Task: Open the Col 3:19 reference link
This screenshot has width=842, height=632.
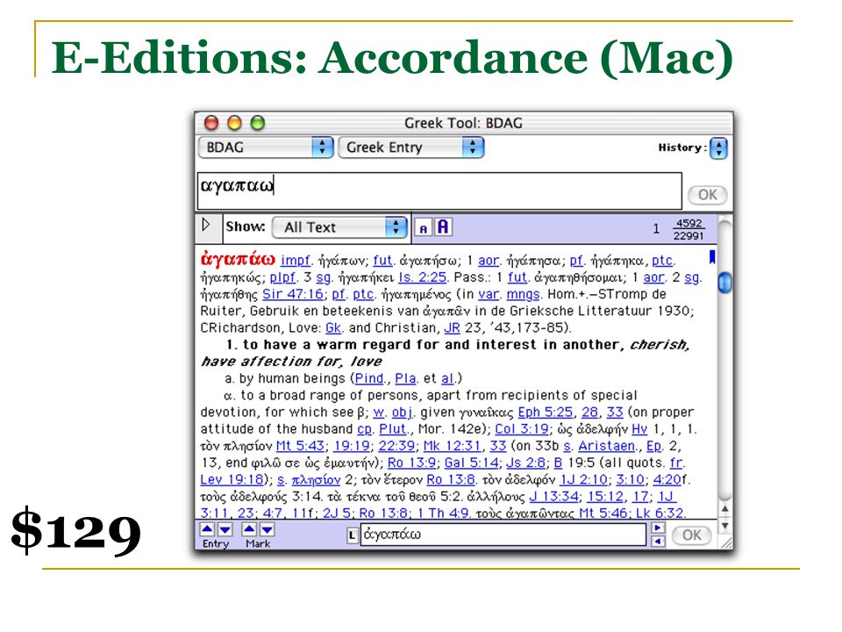Action: pyautogui.click(x=521, y=429)
